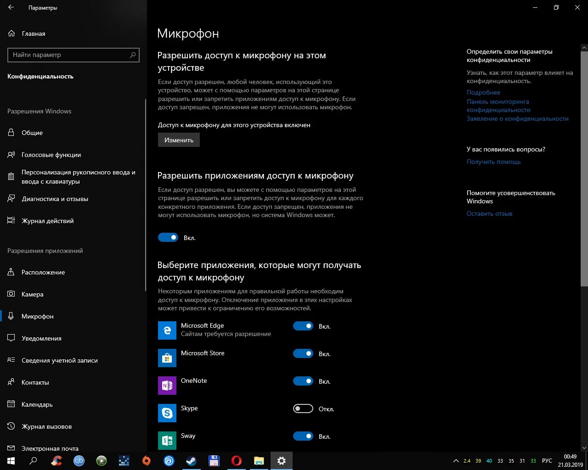Click the Журнал вызовов phone icon
588x470 pixels.
[11, 426]
